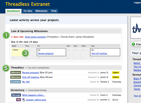Open the Wallpa... project link in the sidebar
Screen dimensions: 141x103
click(137, 70)
